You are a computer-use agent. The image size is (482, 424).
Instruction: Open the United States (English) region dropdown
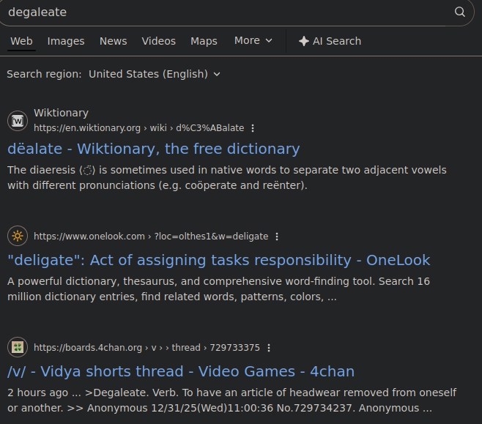(x=155, y=74)
